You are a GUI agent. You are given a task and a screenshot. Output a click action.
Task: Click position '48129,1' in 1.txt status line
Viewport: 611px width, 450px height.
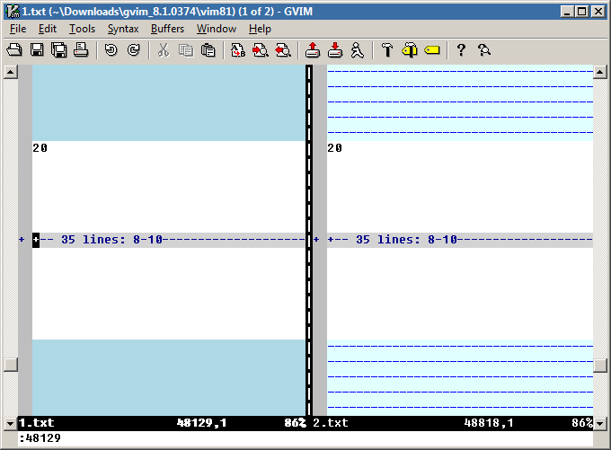pos(202,423)
